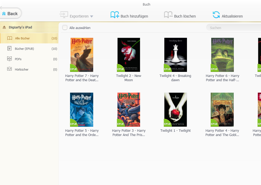
Task: Select the Twilight 2 New Moon cover
Action: tap(129, 55)
